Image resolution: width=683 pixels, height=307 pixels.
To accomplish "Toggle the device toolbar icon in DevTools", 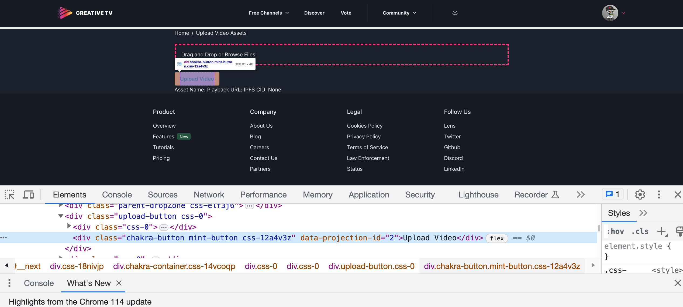I will (28, 195).
